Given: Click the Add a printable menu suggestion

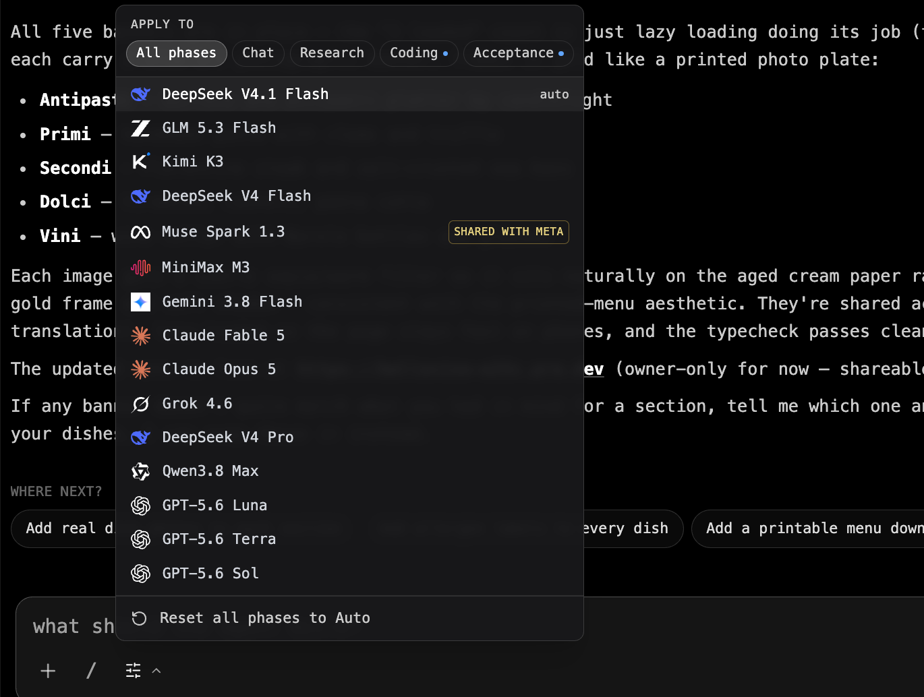Looking at the screenshot, I should 807,528.
